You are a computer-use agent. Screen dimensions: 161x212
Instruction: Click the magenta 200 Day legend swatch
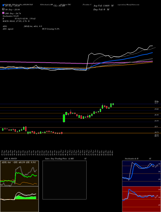[3, 13]
